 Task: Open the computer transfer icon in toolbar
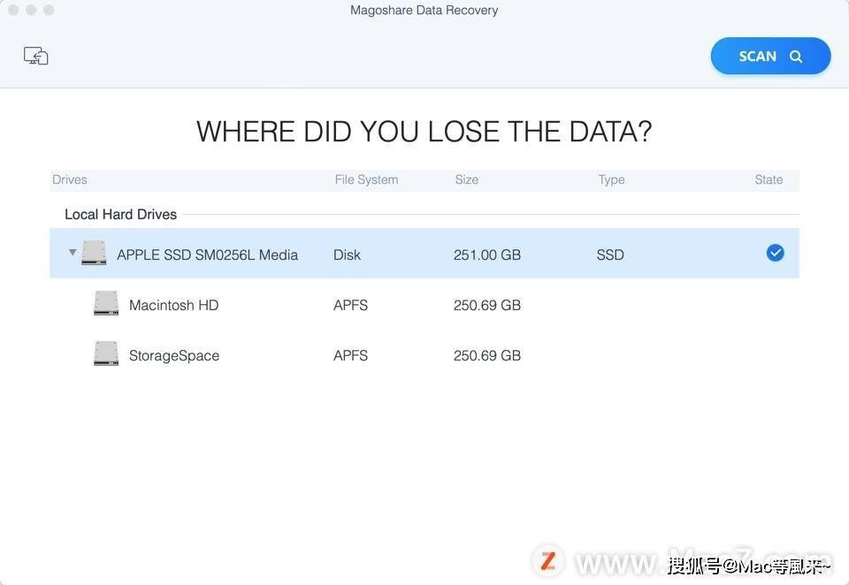[x=35, y=56]
